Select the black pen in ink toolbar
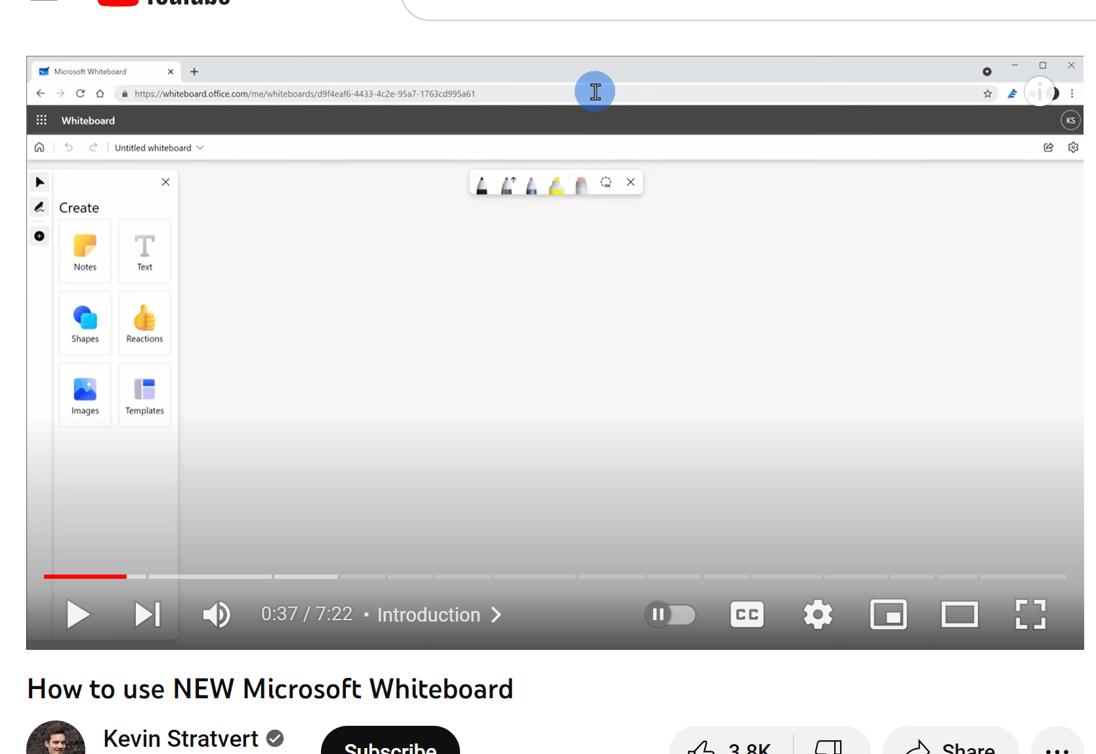This screenshot has width=1096, height=754. tap(482, 185)
